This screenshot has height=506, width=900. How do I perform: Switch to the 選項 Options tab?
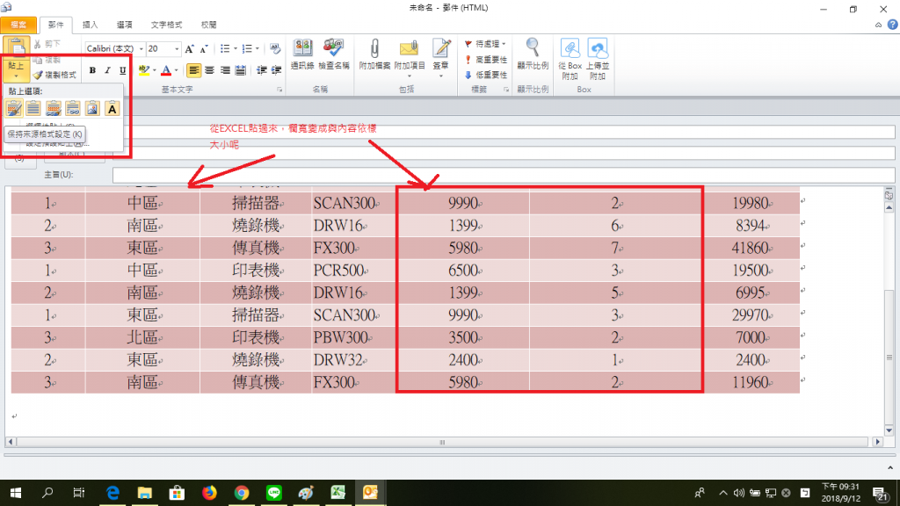[x=125, y=25]
